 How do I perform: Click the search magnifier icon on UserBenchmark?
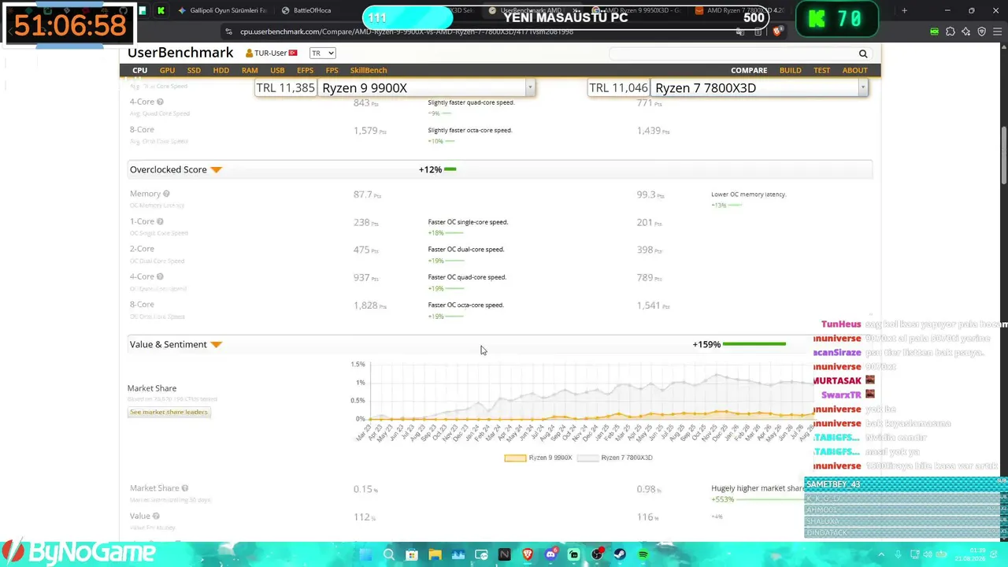pos(863,54)
